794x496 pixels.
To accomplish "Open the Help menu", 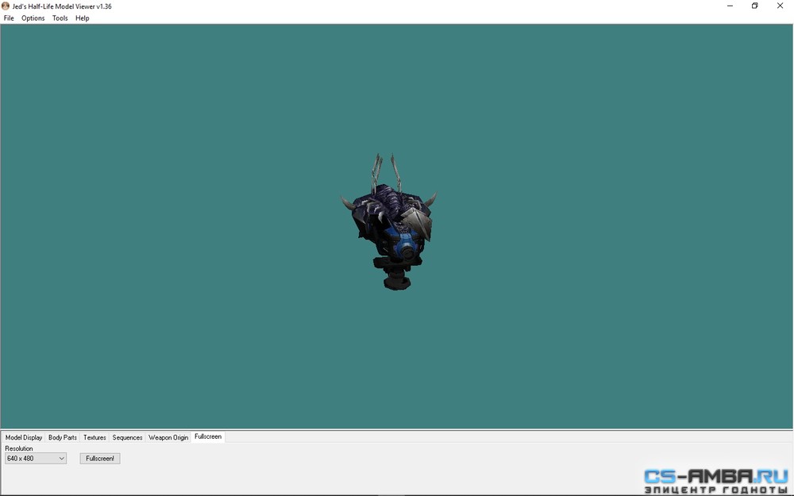I will point(82,18).
